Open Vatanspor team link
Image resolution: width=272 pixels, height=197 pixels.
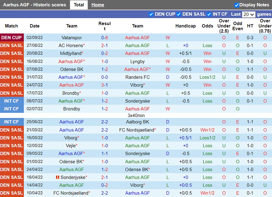72,37
